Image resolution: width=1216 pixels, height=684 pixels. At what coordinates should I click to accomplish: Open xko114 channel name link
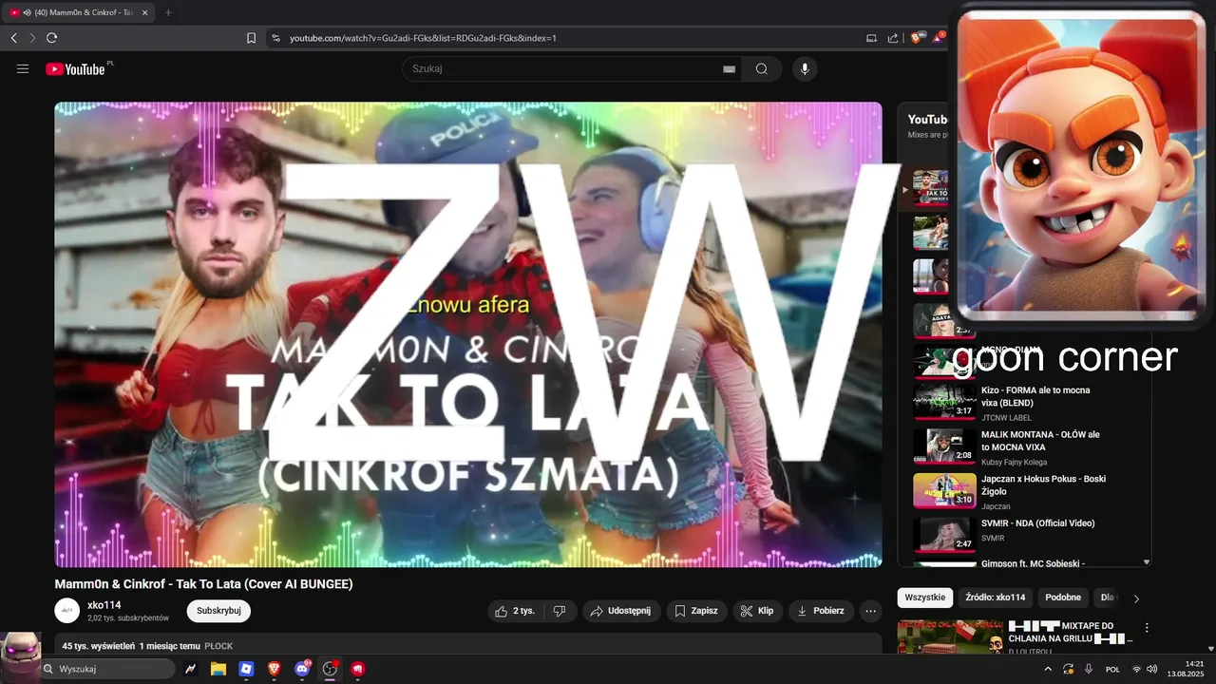pos(104,605)
